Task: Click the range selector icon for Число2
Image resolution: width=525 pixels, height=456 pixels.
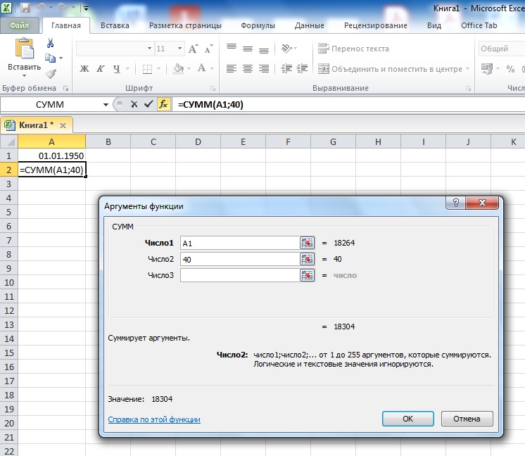Action: 308,259
